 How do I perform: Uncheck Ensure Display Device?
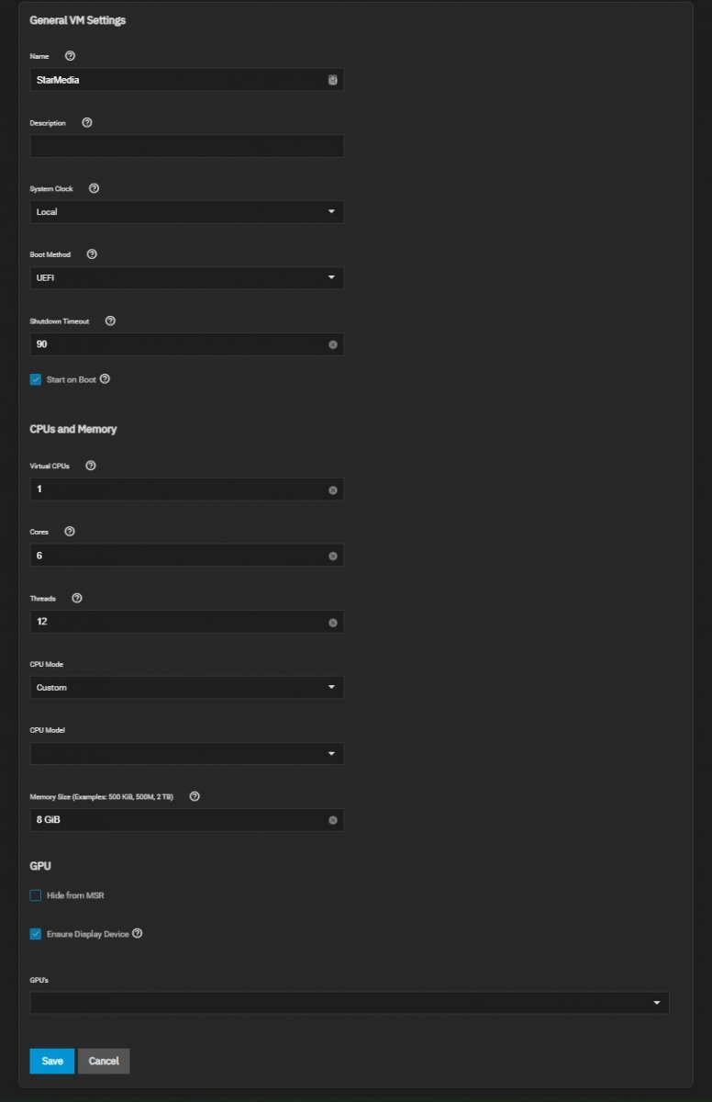coord(36,934)
